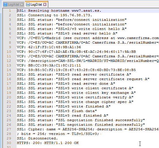Select line number 1 in margin
Image resolution: width=159 pixels, height=148 pixels.
pyautogui.click(x=10, y=11)
